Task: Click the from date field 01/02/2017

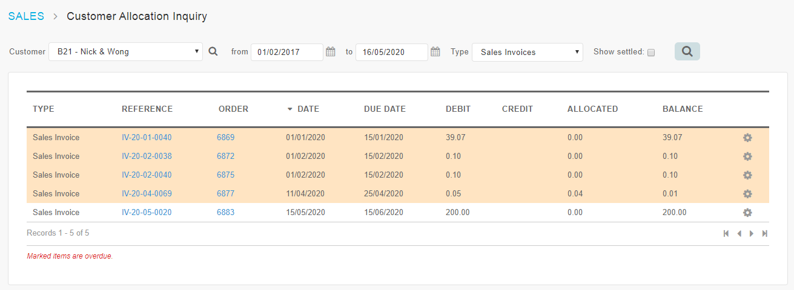Action: click(287, 52)
